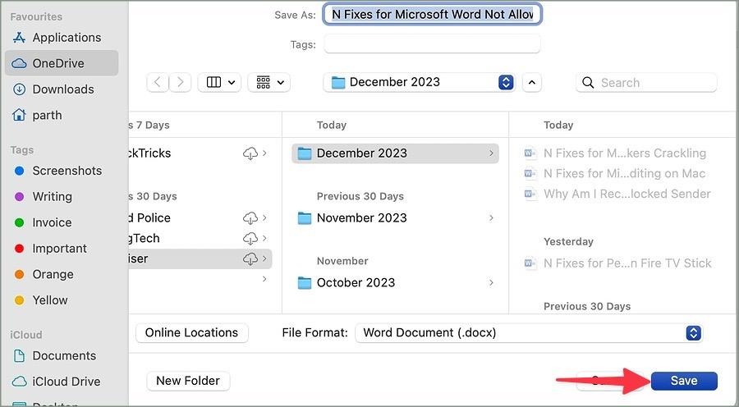Click the Save As filename field
The width and height of the screenshot is (739, 407).
click(x=432, y=15)
